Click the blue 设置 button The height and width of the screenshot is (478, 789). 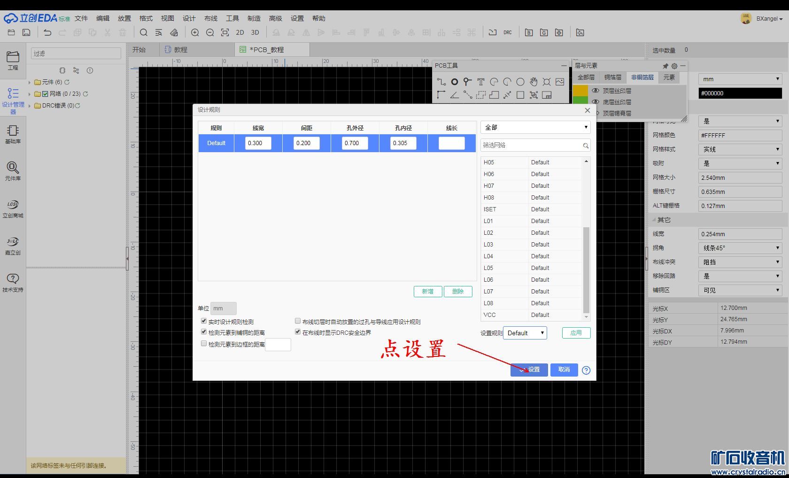coord(529,370)
